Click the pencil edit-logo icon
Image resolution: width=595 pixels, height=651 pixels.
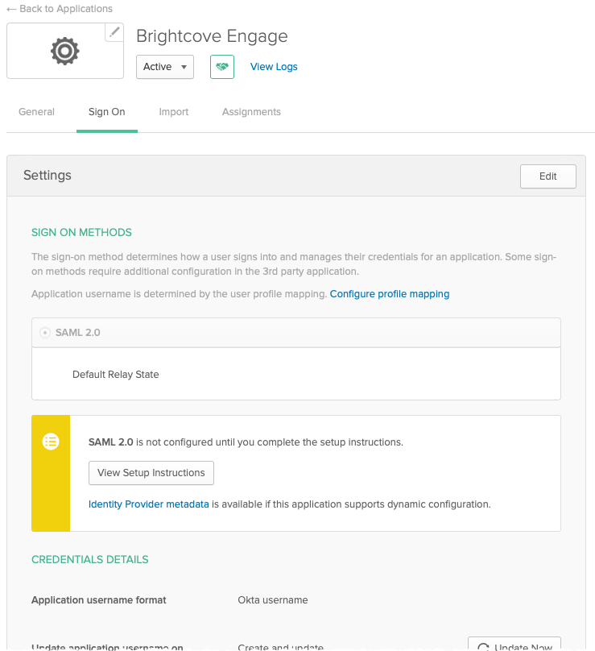click(114, 32)
